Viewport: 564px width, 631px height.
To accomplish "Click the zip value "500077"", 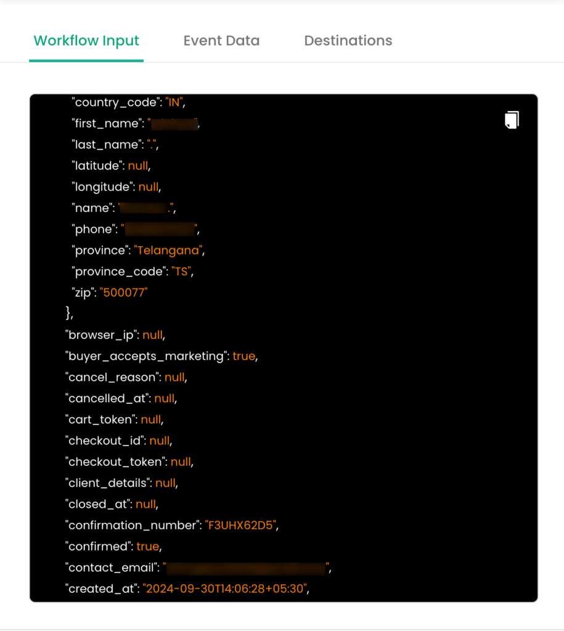I will pyautogui.click(x=124, y=293).
